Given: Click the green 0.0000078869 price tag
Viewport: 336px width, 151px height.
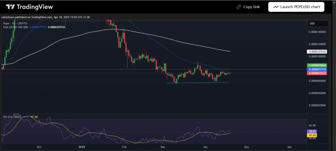Looking at the screenshot, I should (x=317, y=65).
